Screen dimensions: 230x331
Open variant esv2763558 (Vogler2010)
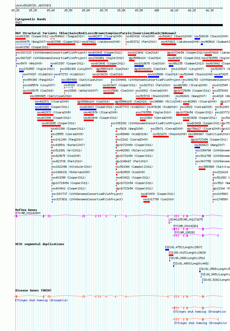[154, 112]
